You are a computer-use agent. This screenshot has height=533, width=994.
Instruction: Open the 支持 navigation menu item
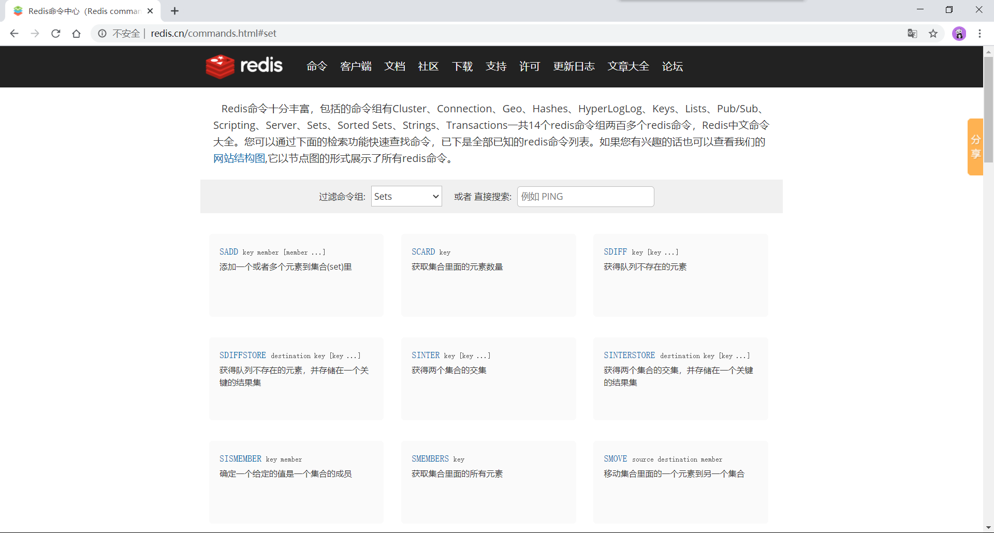[496, 66]
